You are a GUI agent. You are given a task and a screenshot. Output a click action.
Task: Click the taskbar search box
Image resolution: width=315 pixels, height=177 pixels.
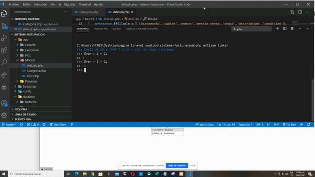tap(36, 174)
